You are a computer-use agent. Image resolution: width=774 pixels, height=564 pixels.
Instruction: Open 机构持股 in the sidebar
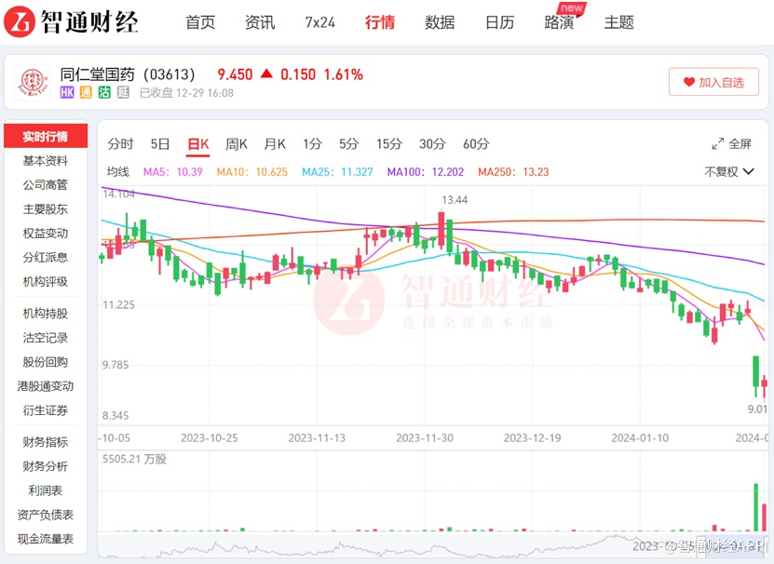point(46,314)
